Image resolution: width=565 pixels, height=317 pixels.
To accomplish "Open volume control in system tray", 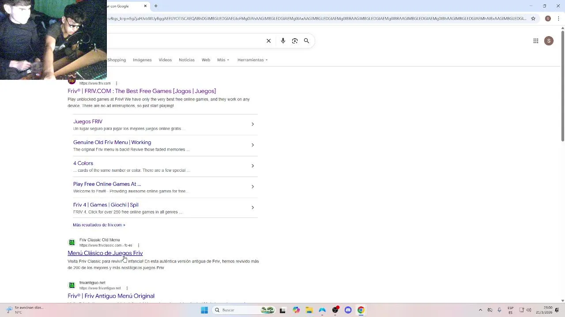I will pos(529,310).
